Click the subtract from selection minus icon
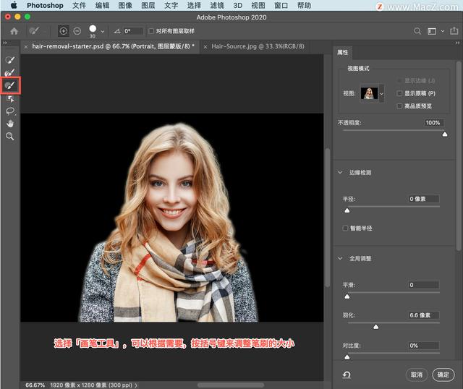The width and height of the screenshot is (463, 389). click(77, 31)
